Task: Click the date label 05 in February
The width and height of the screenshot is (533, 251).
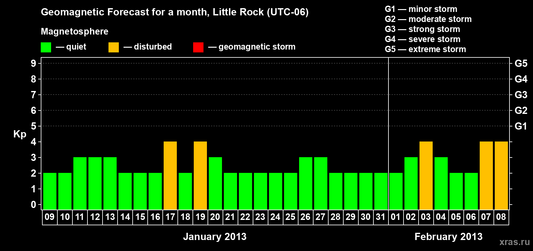Action: point(456,217)
